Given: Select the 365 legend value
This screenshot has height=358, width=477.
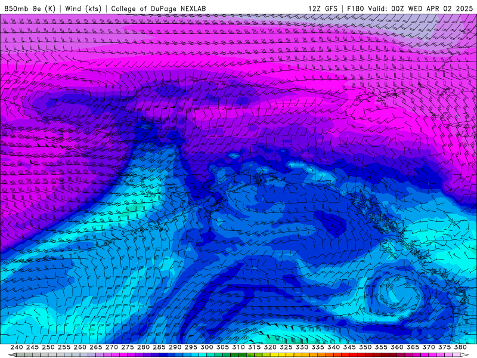Looking at the screenshot, I should [x=413, y=347].
